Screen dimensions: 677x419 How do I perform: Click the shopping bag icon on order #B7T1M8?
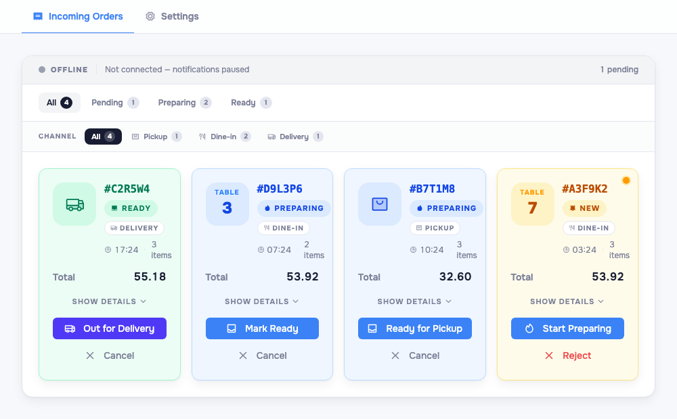pos(380,204)
